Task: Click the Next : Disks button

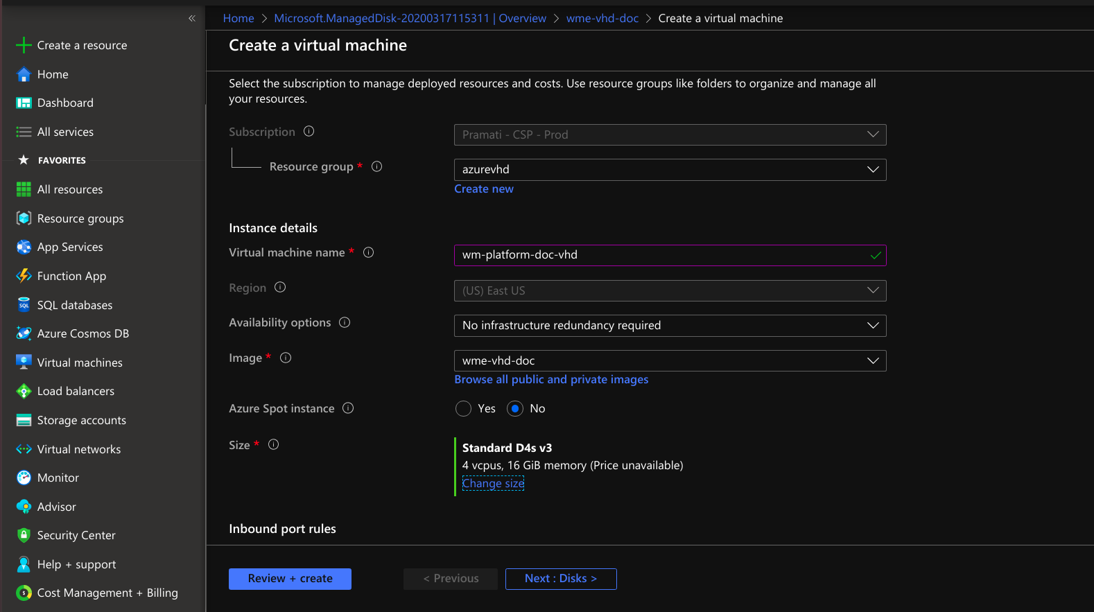Action: (560, 579)
